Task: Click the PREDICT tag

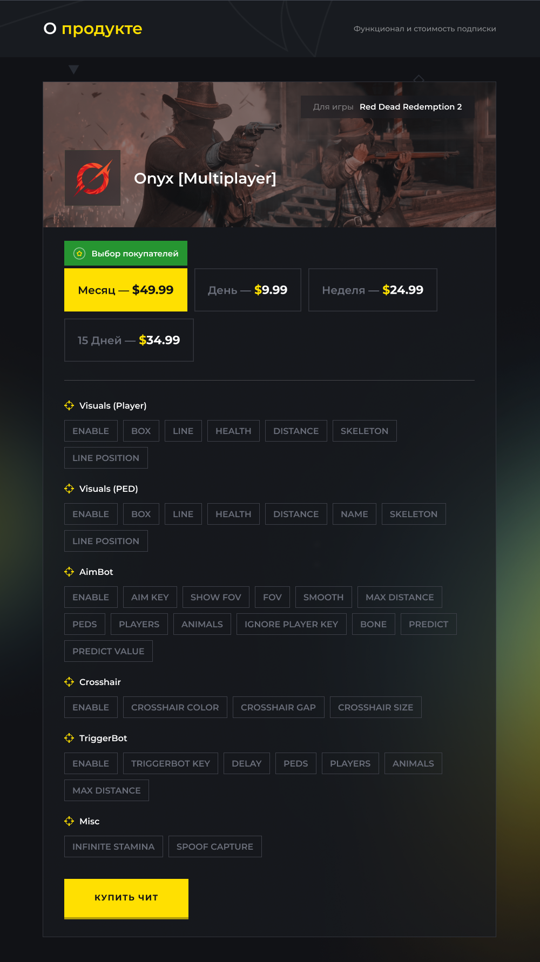Action: [x=429, y=624]
